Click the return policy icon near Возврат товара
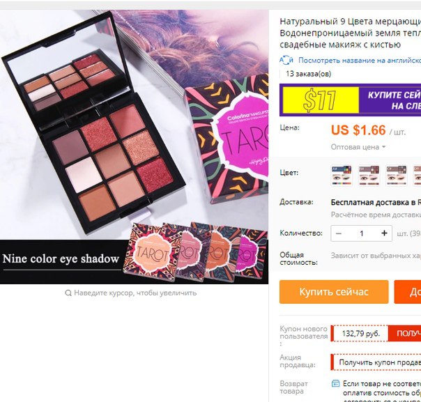This screenshot has width=421, height=402. (x=336, y=383)
